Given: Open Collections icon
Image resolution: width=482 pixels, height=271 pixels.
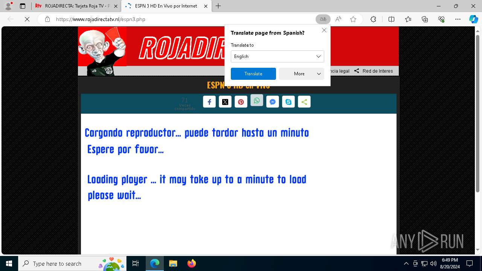Looking at the screenshot, I should (x=425, y=19).
